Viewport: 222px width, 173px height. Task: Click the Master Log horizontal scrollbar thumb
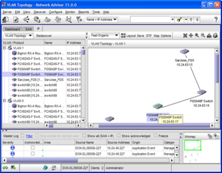pyautogui.click(x=42, y=160)
